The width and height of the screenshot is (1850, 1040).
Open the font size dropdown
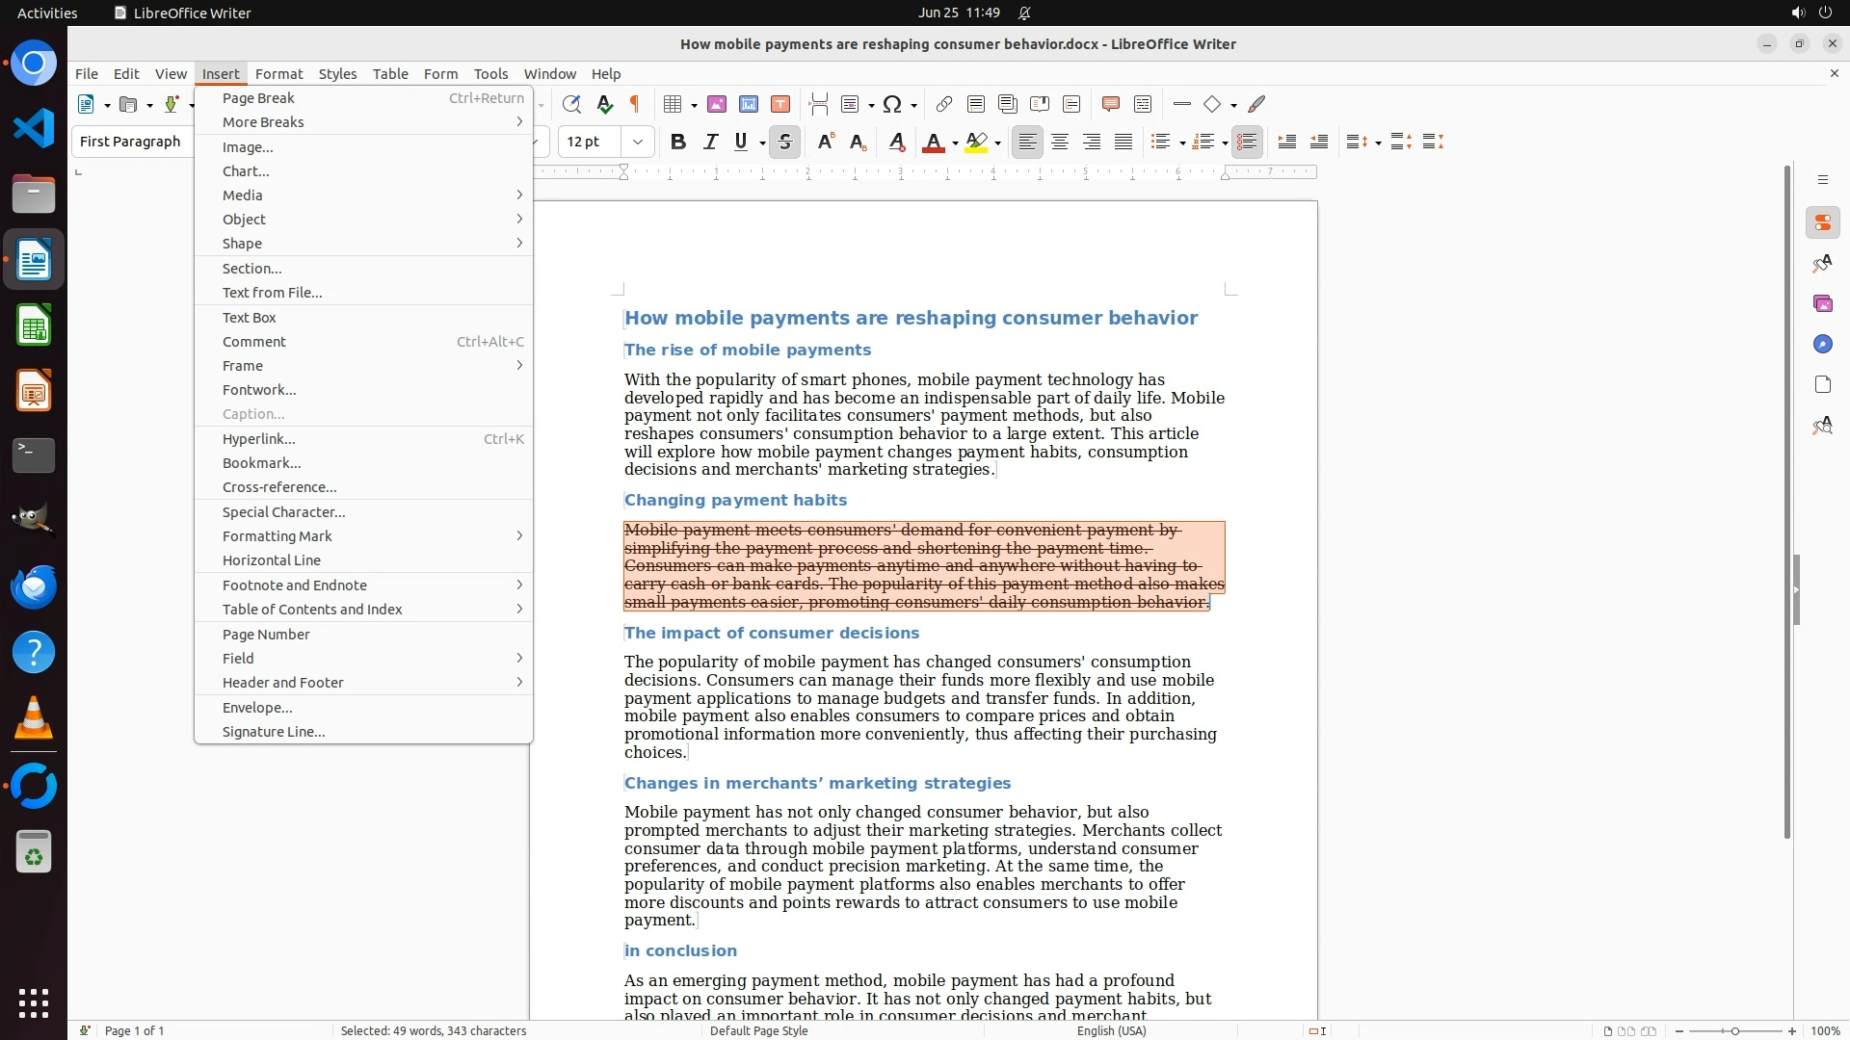tap(638, 143)
